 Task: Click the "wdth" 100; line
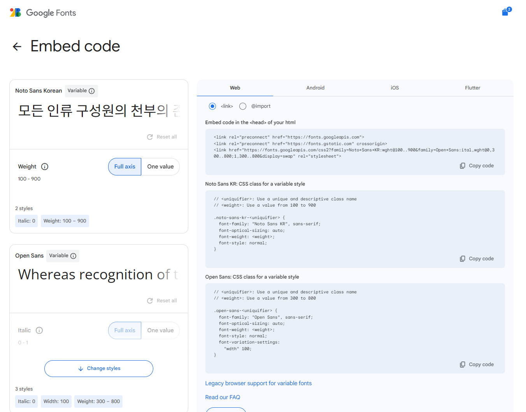tap(238, 349)
